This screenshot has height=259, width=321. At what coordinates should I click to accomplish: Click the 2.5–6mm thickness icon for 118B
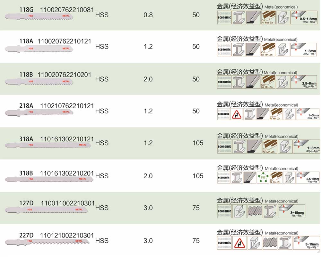(305, 82)
